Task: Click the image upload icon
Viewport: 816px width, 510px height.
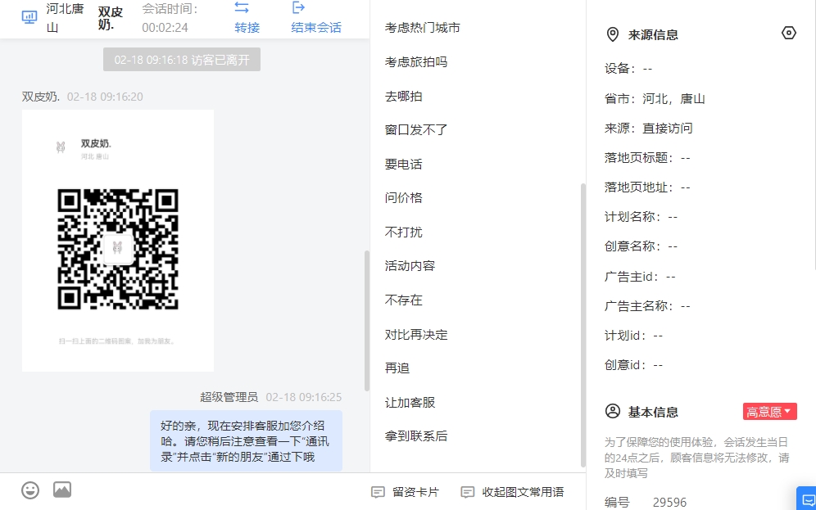Action: tap(62, 490)
